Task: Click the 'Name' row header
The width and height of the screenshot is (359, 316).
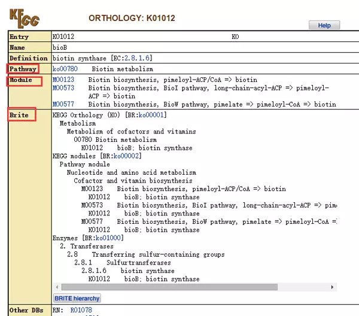Action: 17,47
